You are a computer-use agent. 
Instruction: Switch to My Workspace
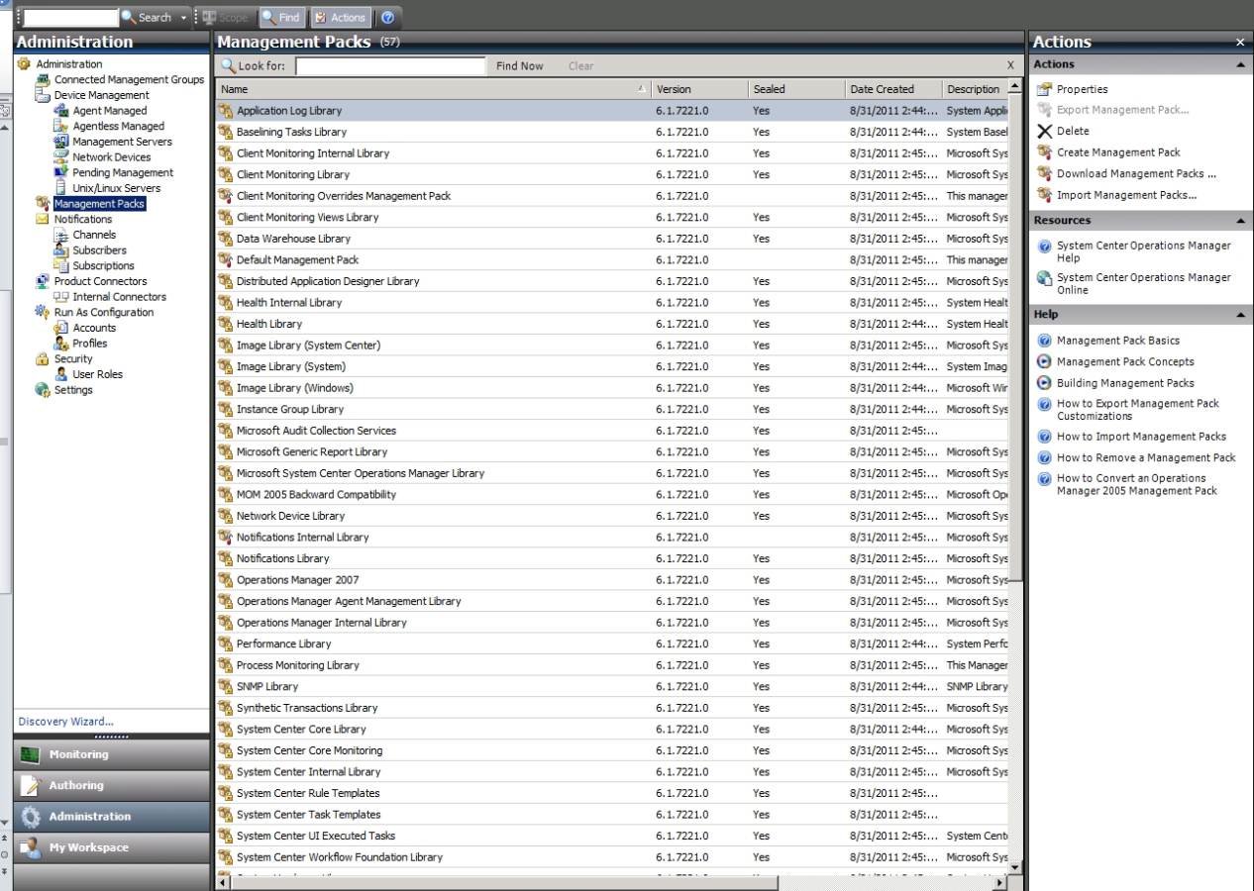click(x=111, y=847)
